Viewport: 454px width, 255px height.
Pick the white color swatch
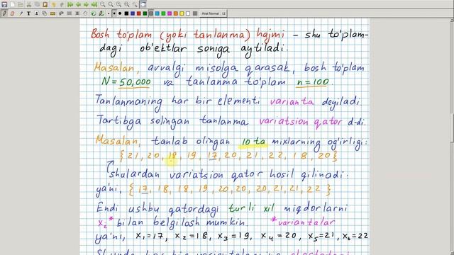point(188,13)
